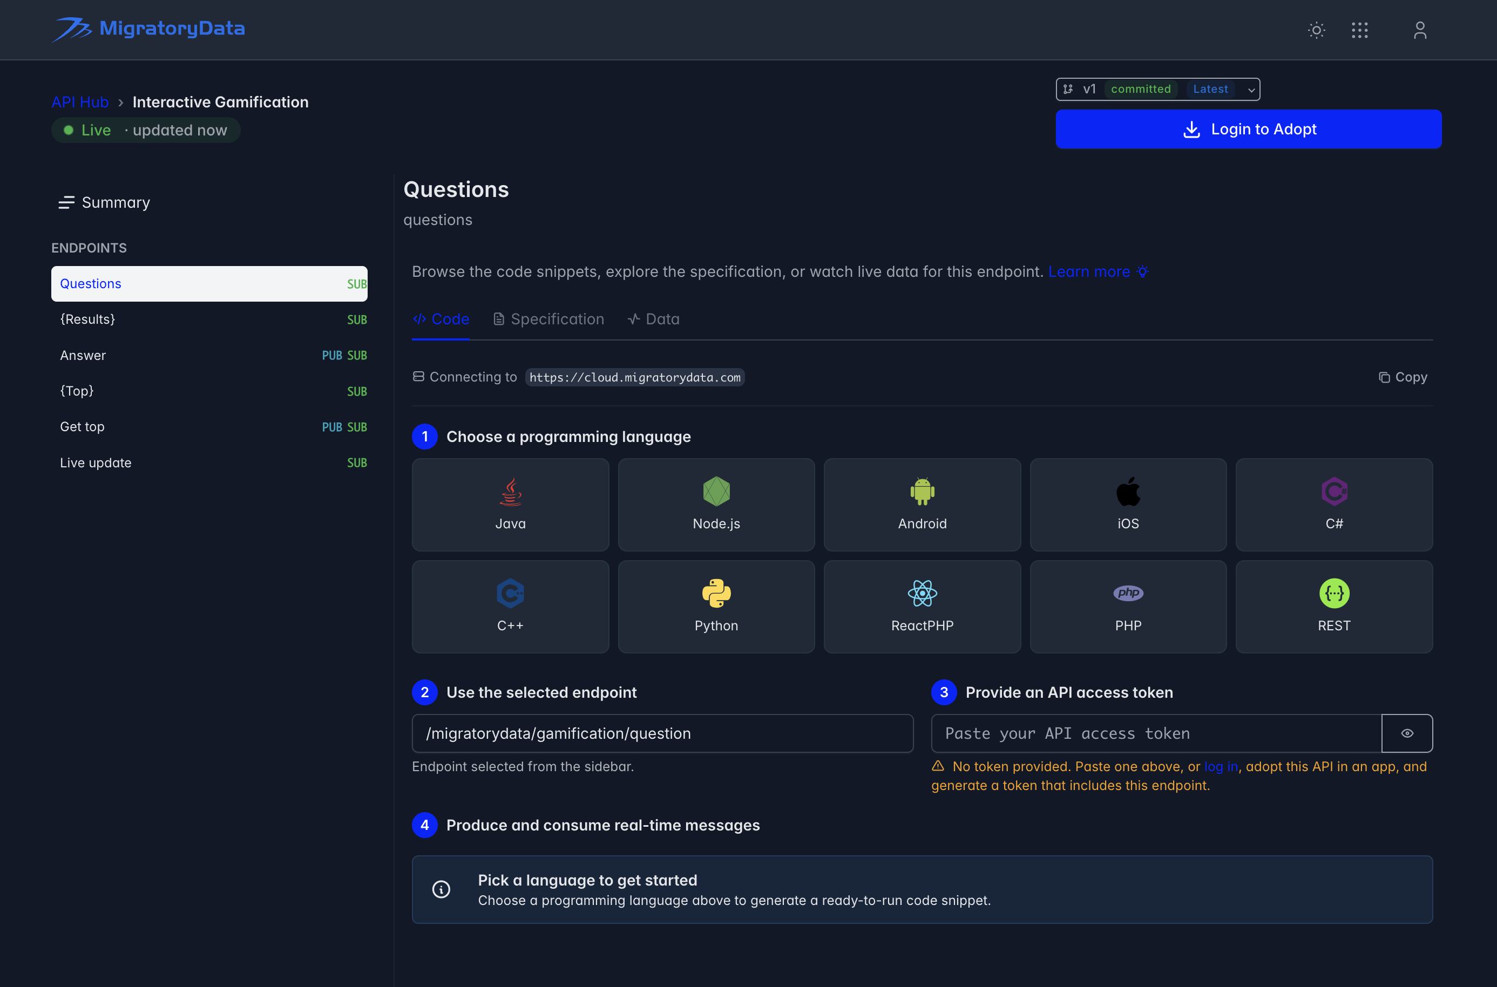Open the Summary sidebar item
Image resolution: width=1497 pixels, height=987 pixels.
click(x=104, y=203)
